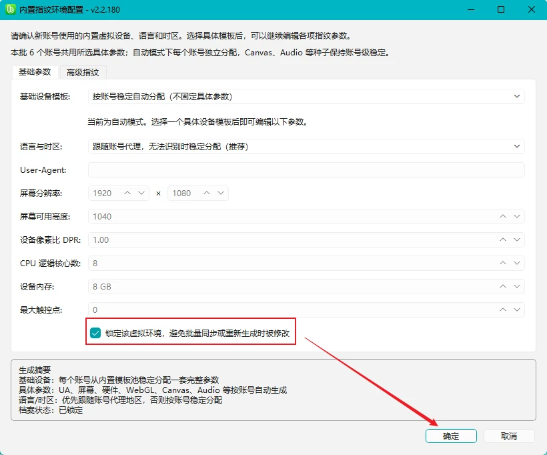Increase 最大触控点 with up arrow
Viewport: 547px width, 455px height.
point(503,310)
